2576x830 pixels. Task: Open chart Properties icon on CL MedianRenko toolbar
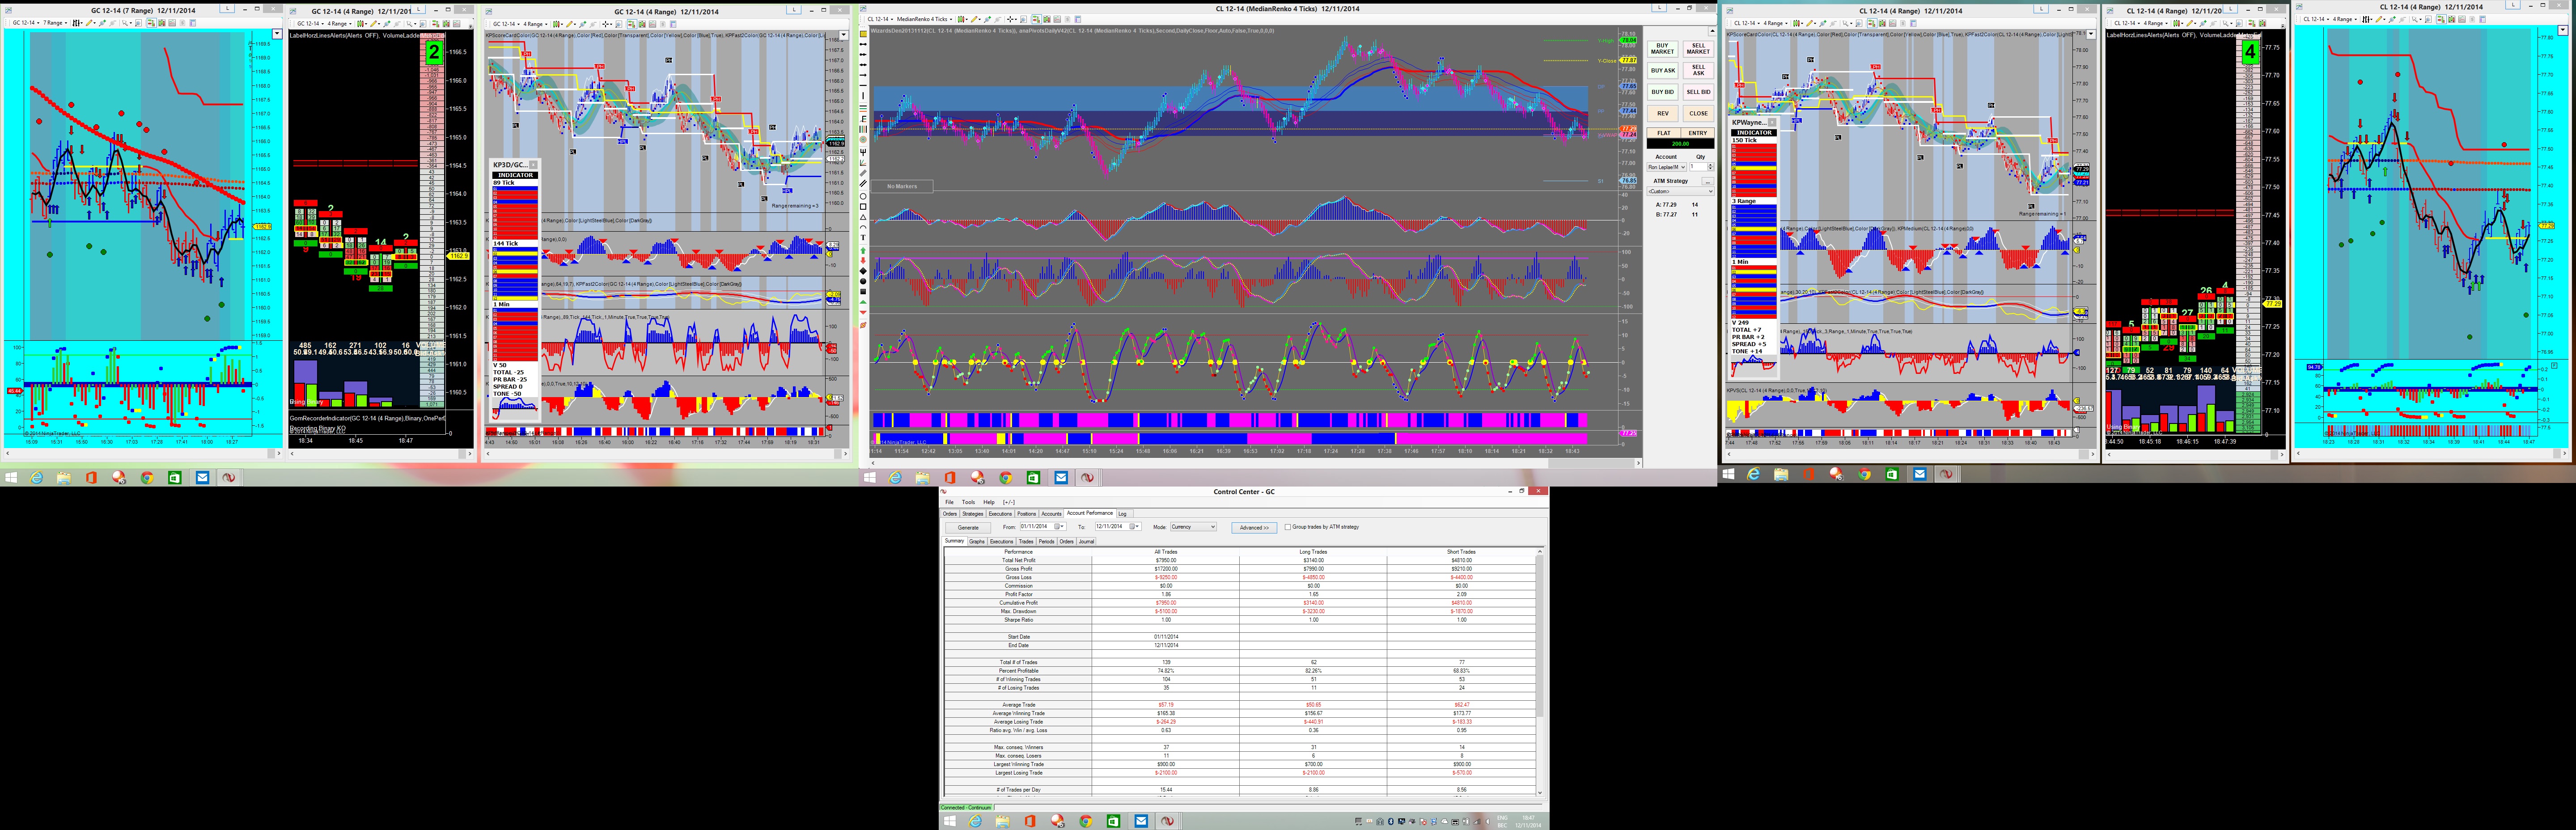pos(1078,19)
